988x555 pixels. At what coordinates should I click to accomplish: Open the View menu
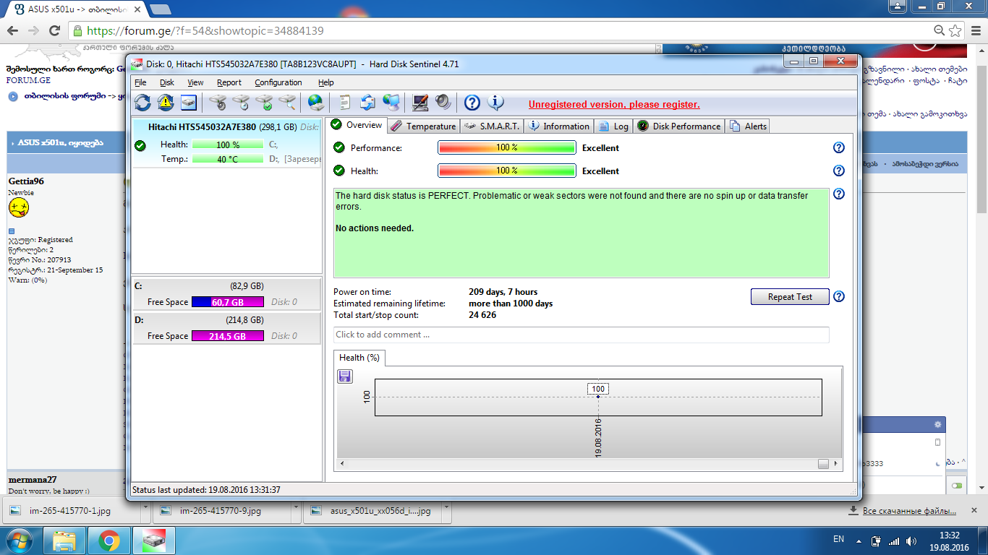pos(195,82)
